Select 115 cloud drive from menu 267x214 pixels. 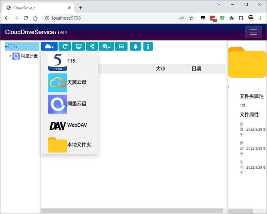tap(69, 61)
